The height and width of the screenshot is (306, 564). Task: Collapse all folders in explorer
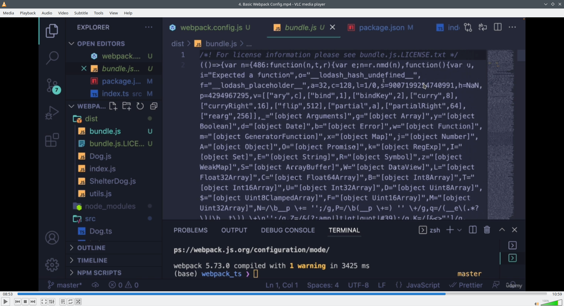click(x=154, y=106)
